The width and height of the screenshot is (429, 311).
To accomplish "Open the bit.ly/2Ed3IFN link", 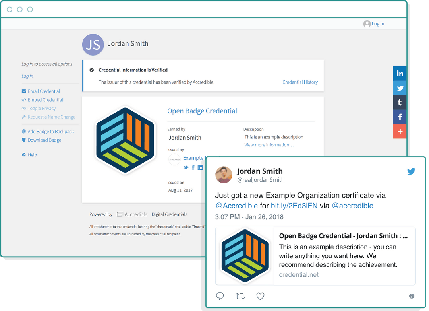I will (294, 206).
